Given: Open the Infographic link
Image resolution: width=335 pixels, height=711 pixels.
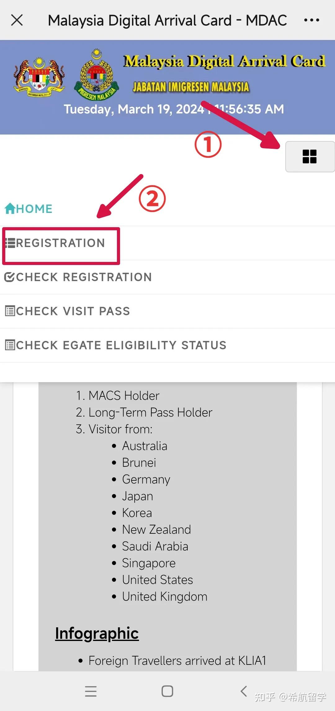Looking at the screenshot, I should (x=97, y=633).
